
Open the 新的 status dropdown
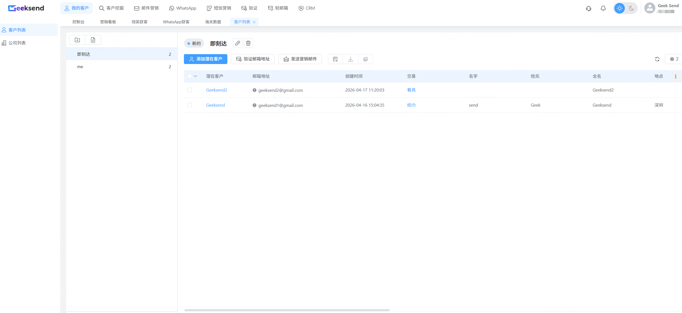(194, 43)
